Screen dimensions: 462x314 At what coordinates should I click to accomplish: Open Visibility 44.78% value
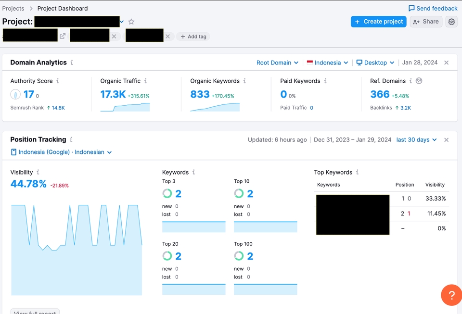28,184
